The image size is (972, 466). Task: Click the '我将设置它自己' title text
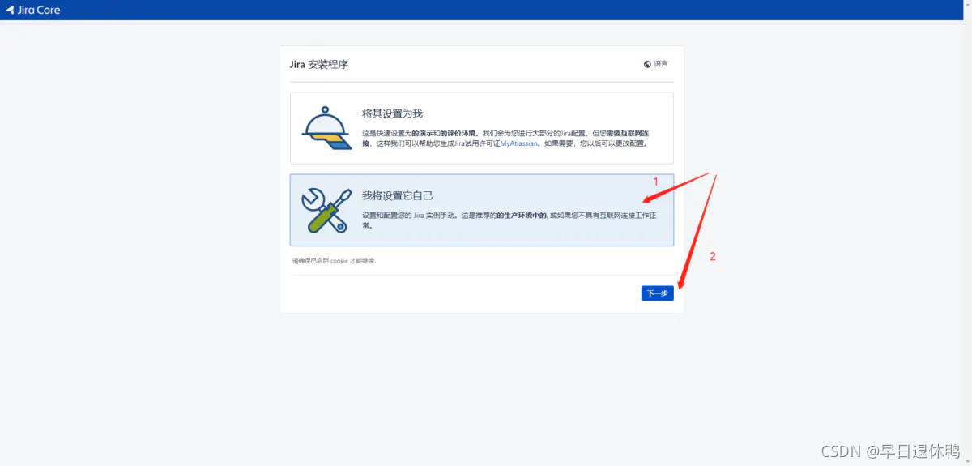pyautogui.click(x=398, y=195)
